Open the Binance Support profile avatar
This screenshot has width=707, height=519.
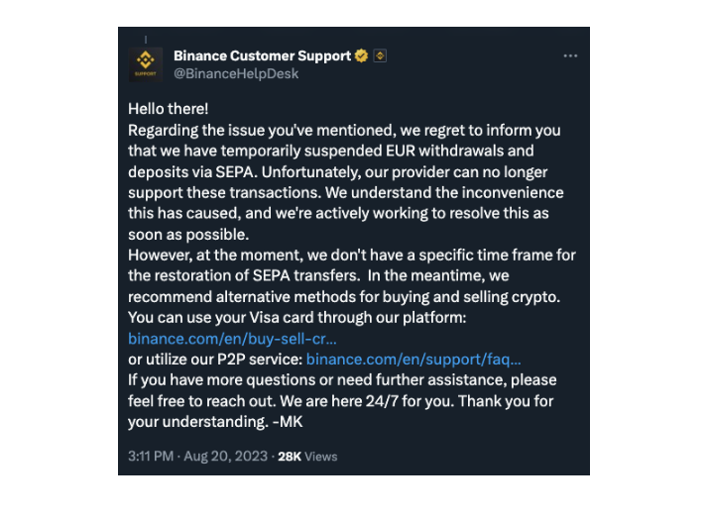tap(145, 65)
